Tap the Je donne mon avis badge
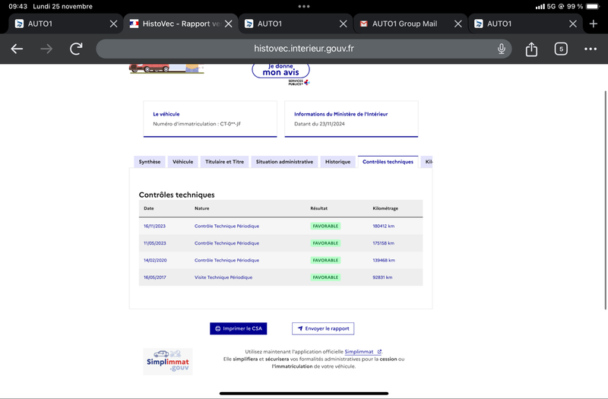The image size is (608, 399). [x=280, y=71]
